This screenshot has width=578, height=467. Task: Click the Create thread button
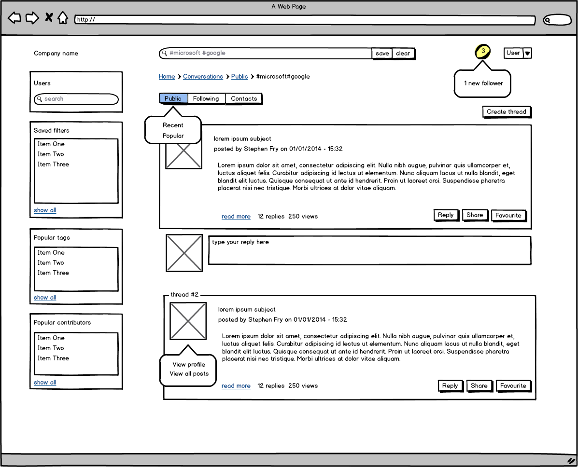[x=506, y=112]
